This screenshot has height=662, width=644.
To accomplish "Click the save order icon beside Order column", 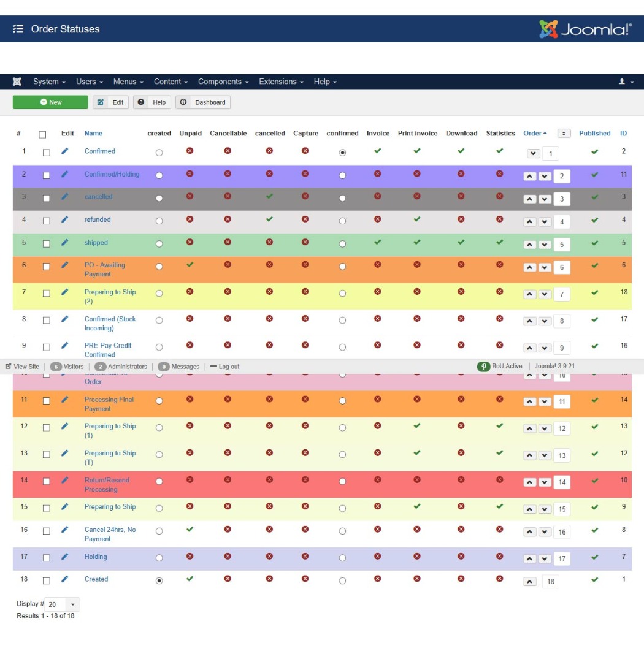I will coord(564,133).
